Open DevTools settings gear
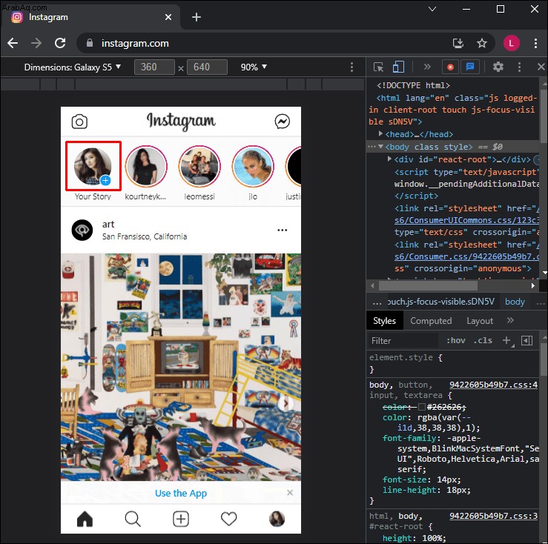The height and width of the screenshot is (544, 548). (x=498, y=67)
